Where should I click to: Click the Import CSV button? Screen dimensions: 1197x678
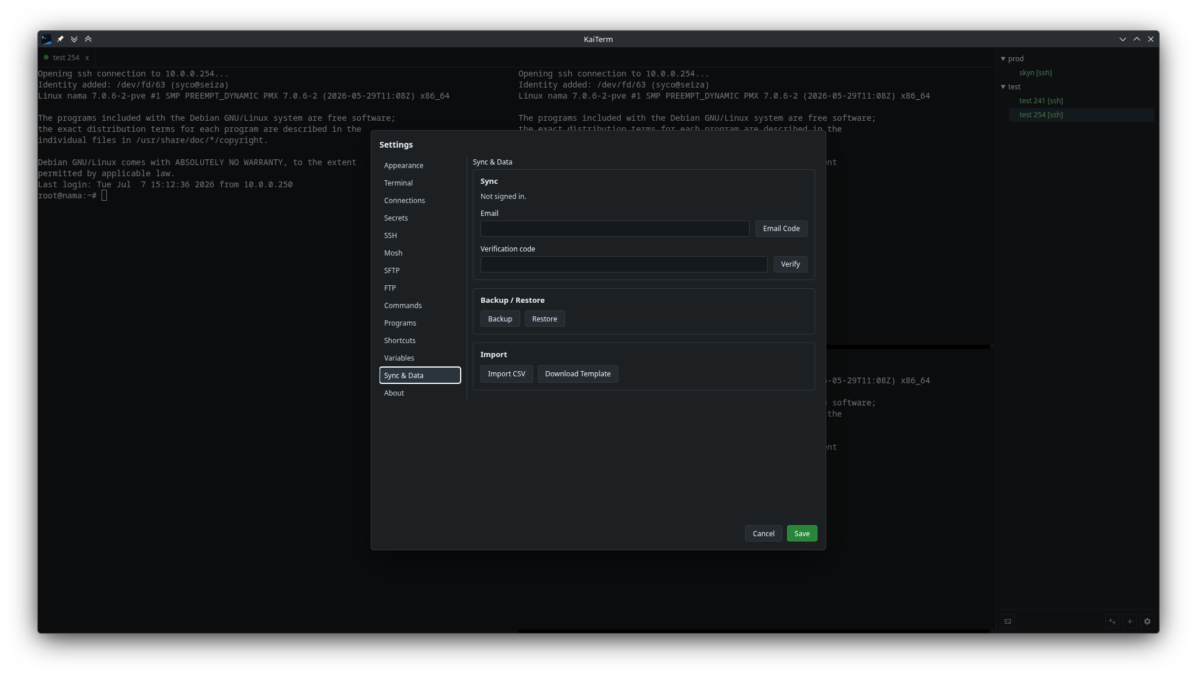click(506, 374)
